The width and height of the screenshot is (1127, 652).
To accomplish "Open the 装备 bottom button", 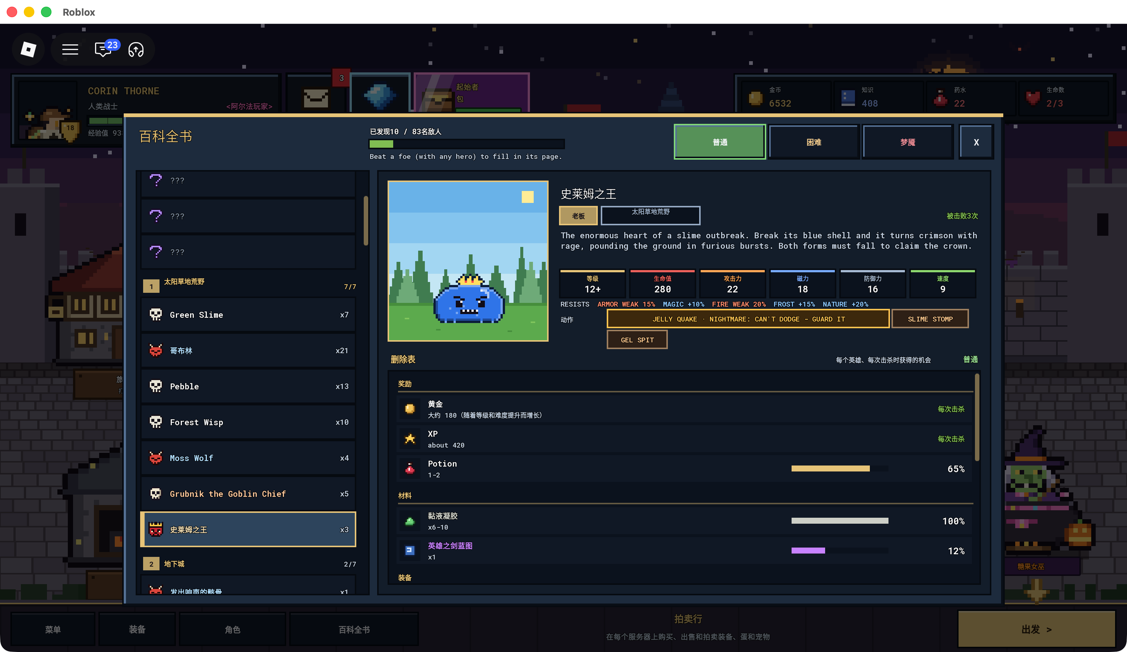I will 137,629.
